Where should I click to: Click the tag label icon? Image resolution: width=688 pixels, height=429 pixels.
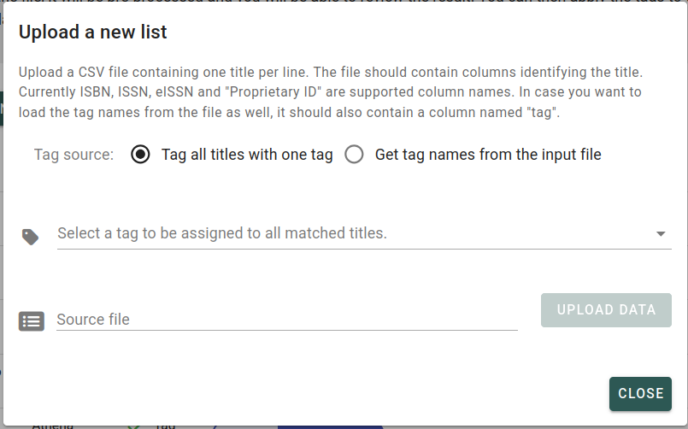click(31, 237)
